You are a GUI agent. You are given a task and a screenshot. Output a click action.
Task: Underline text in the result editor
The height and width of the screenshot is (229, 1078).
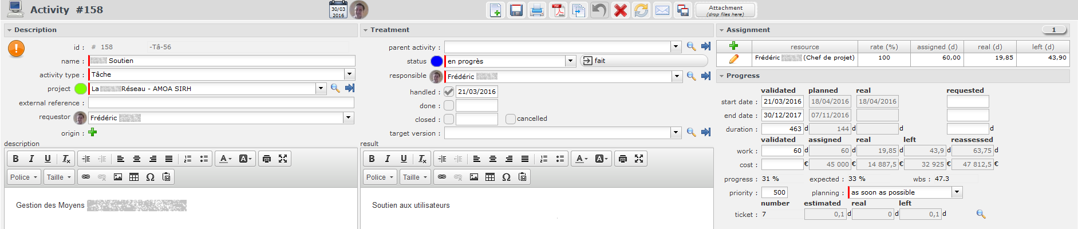(x=404, y=159)
